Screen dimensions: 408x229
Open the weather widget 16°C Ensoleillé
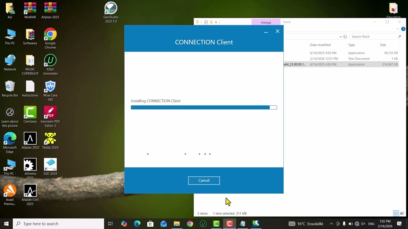point(306,224)
